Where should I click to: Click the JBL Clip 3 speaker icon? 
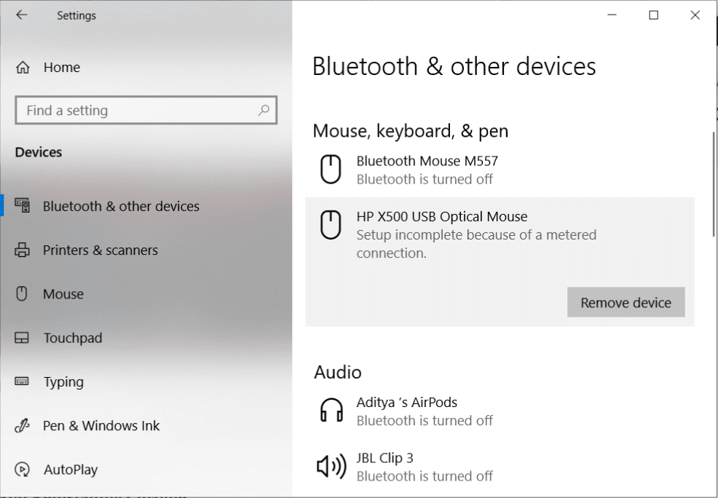(x=331, y=467)
